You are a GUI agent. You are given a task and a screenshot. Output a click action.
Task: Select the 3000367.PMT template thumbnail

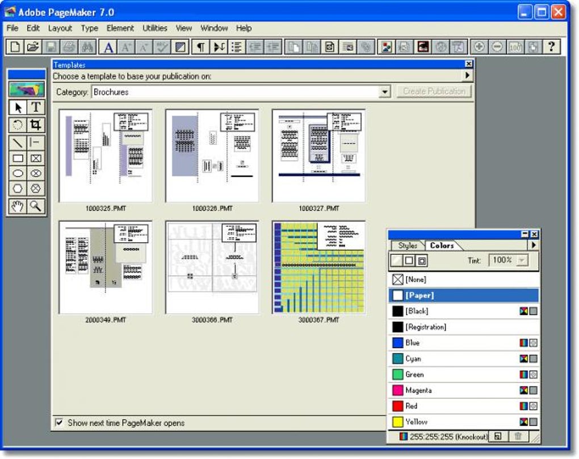pos(318,267)
